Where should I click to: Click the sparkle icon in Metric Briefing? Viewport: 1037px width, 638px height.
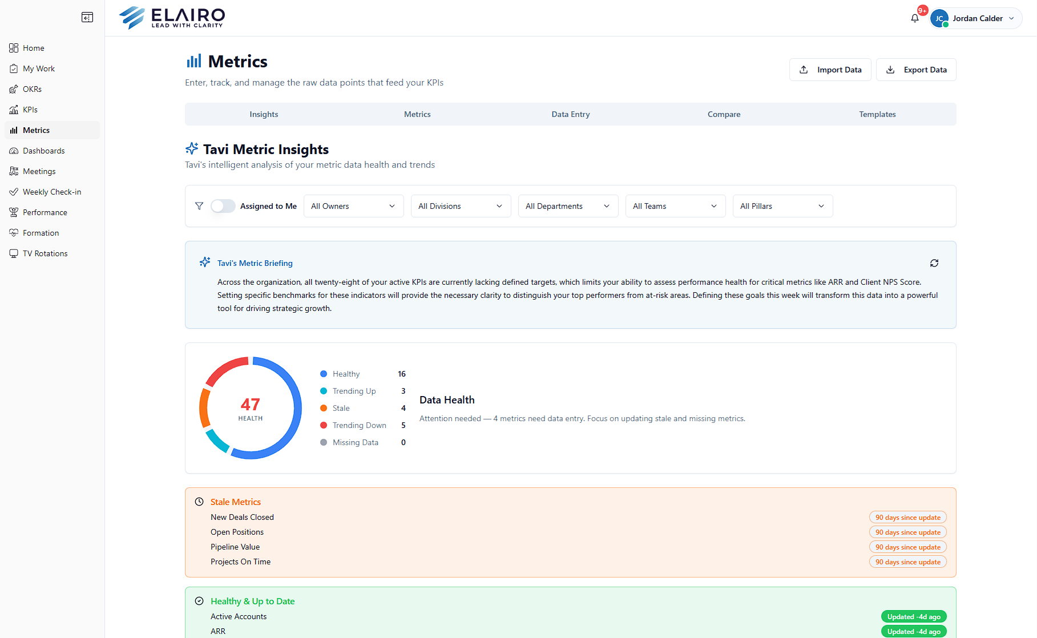click(x=205, y=263)
